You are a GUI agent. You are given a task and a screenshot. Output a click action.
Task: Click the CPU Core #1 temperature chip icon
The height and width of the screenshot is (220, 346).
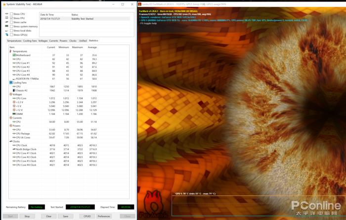click(14, 63)
